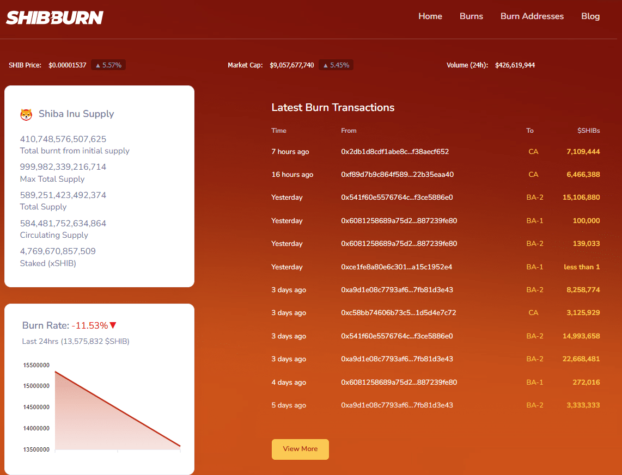Click the Shiba Inu Supply heading
Screen dimensions: 622x475
[76, 114]
